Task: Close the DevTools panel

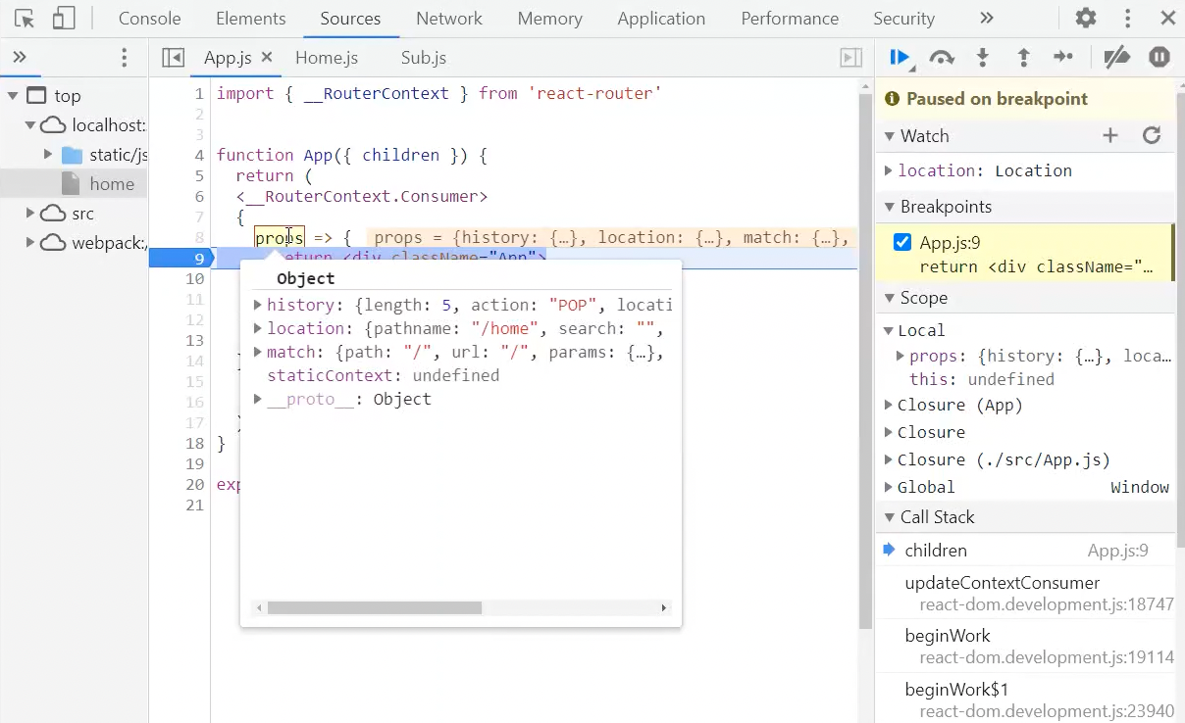Action: (1167, 19)
